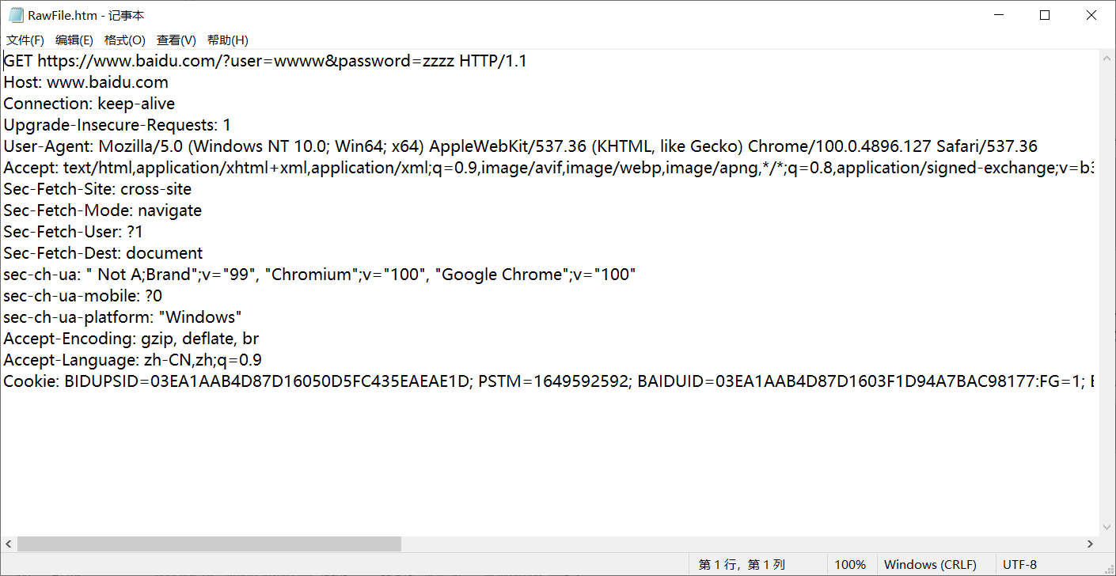This screenshot has height=576, width=1116.
Task: Open the 编辑(E) menu
Action: click(74, 40)
